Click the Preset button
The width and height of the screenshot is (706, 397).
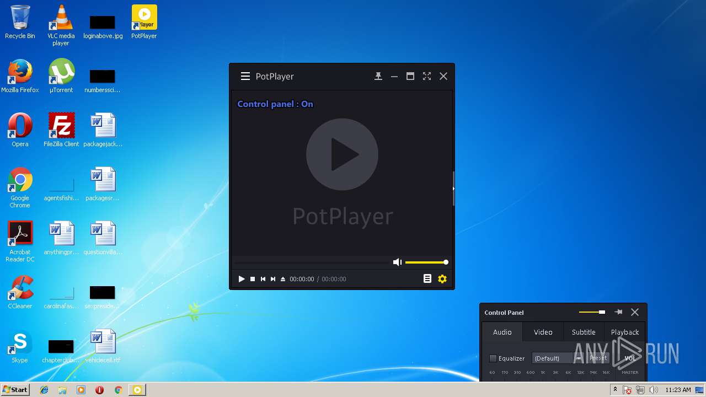pyautogui.click(x=598, y=358)
